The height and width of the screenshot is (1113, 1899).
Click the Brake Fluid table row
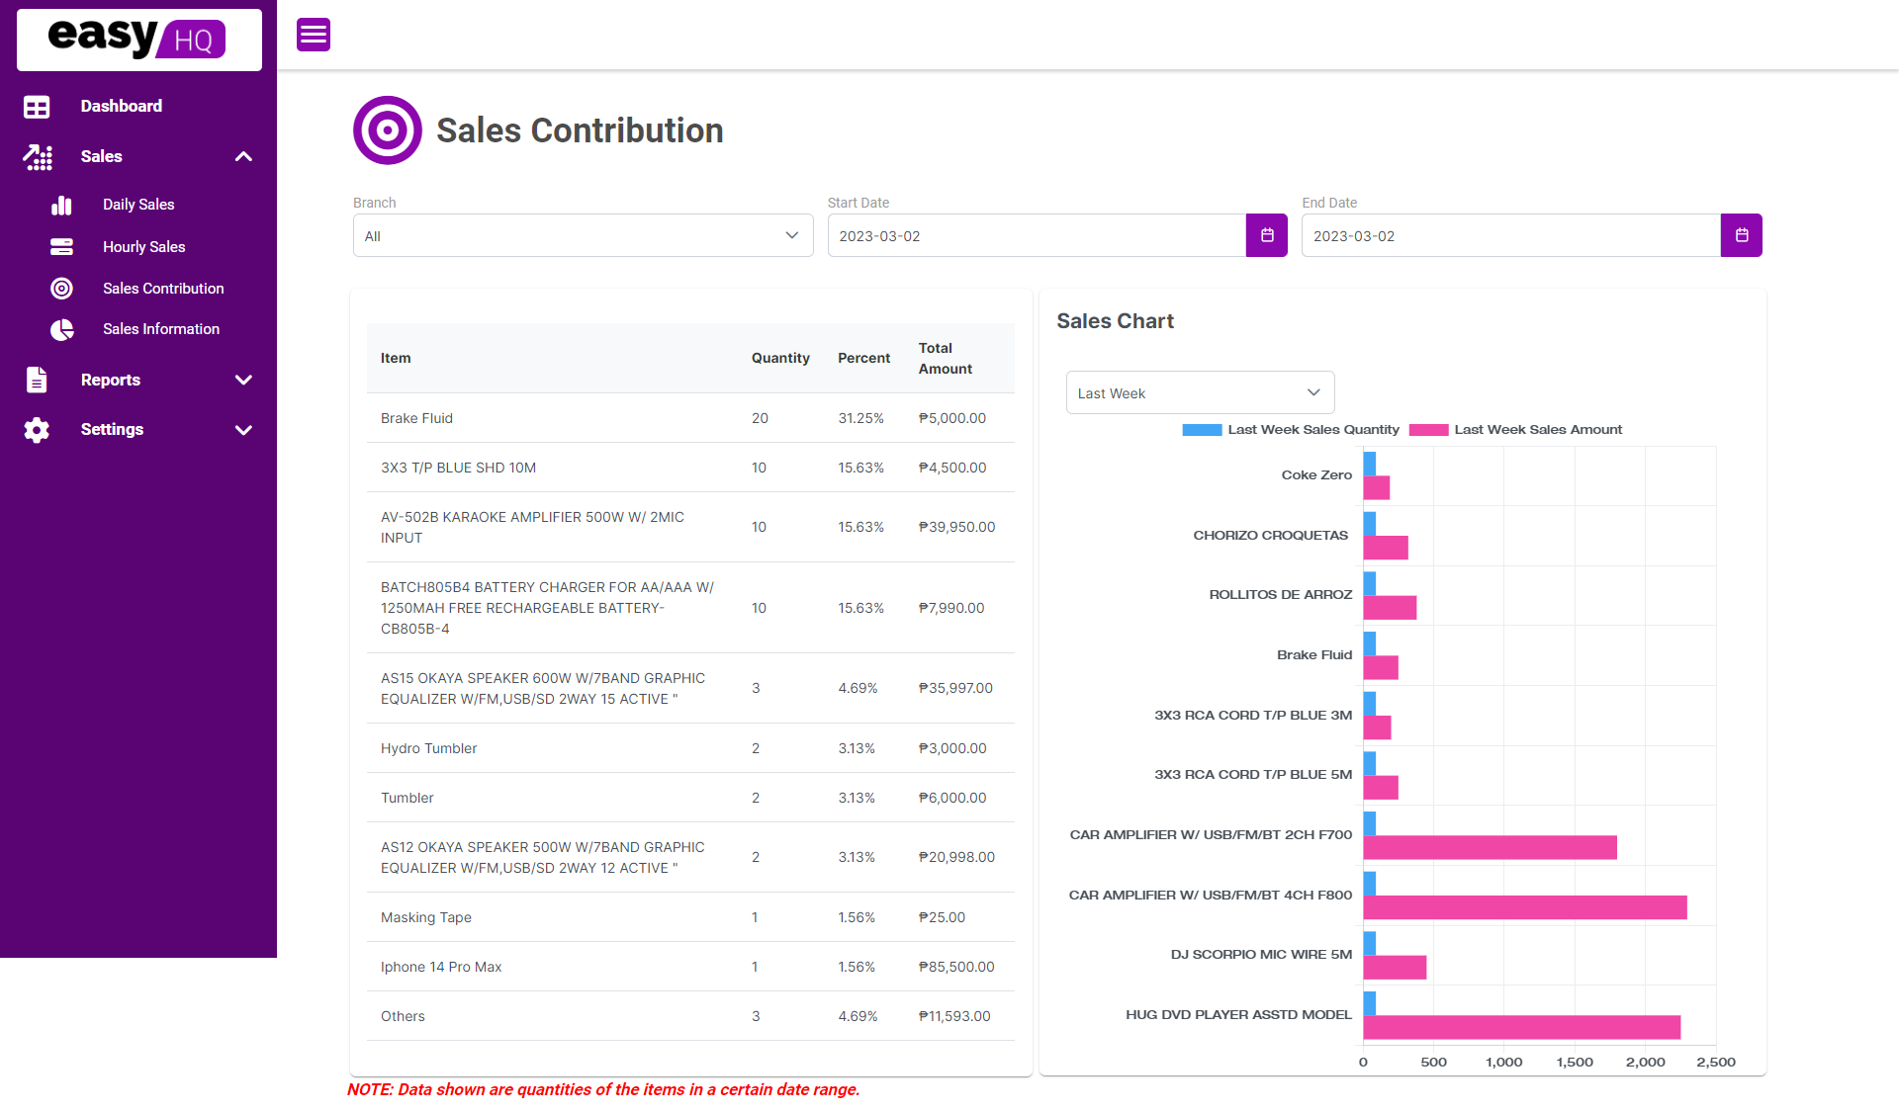(690, 418)
